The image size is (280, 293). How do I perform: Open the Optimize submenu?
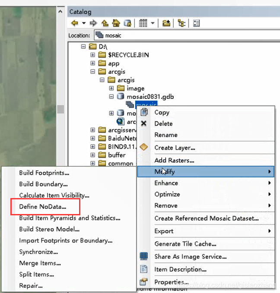coord(206,194)
